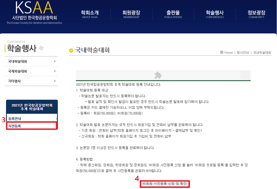277x189 pixels.
Task: Expand the 국제학술대회 sidebar arrow
Action: tap(55, 71)
